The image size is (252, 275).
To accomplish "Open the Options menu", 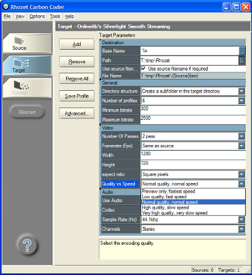I will tap(37, 16).
